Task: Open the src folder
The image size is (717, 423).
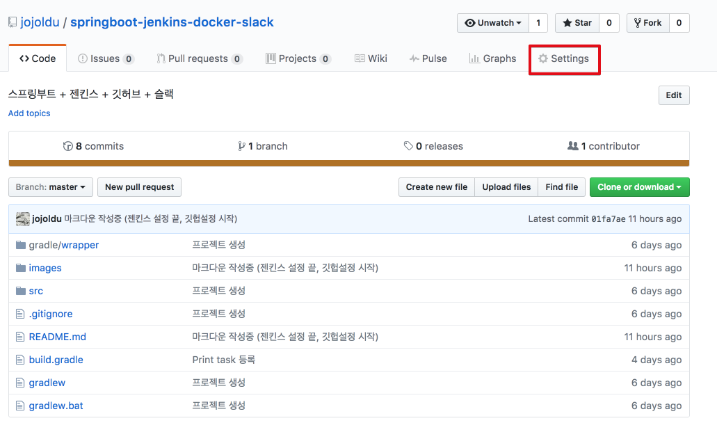Action: [35, 291]
